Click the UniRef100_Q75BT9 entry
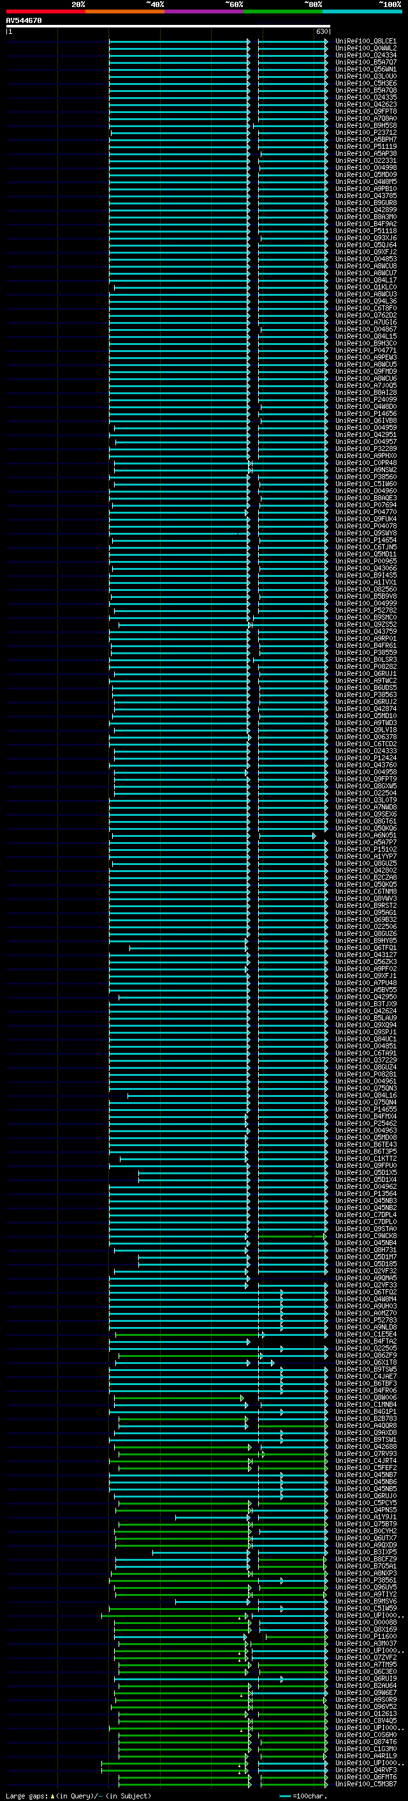408x1801 pixels. click(x=366, y=1524)
